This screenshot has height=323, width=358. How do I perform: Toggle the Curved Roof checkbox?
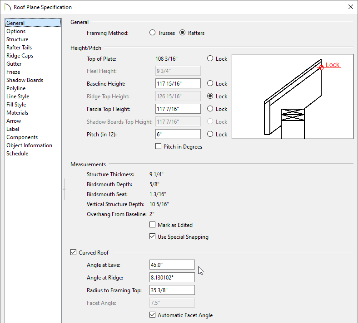tap(73, 252)
